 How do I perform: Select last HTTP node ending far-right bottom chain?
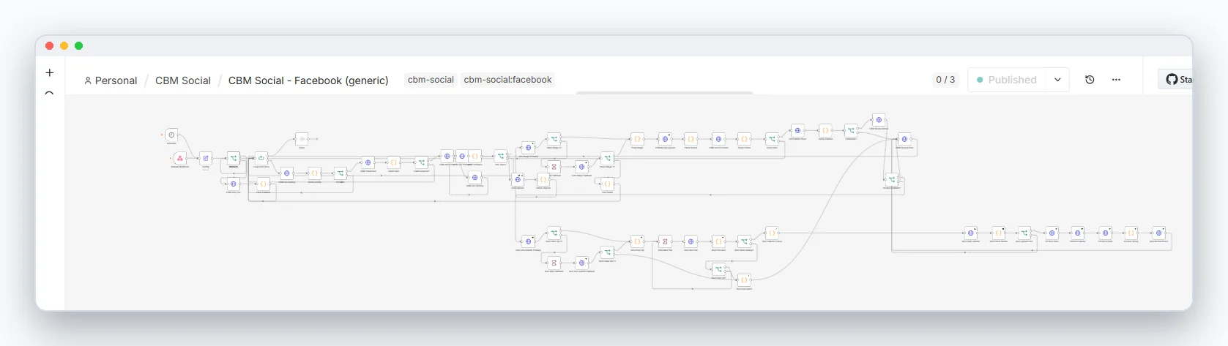pos(1158,233)
